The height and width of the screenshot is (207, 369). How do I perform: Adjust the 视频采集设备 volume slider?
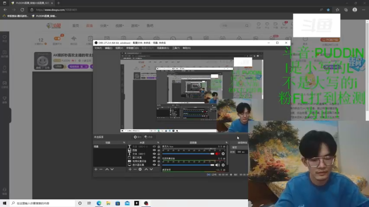coord(188,165)
